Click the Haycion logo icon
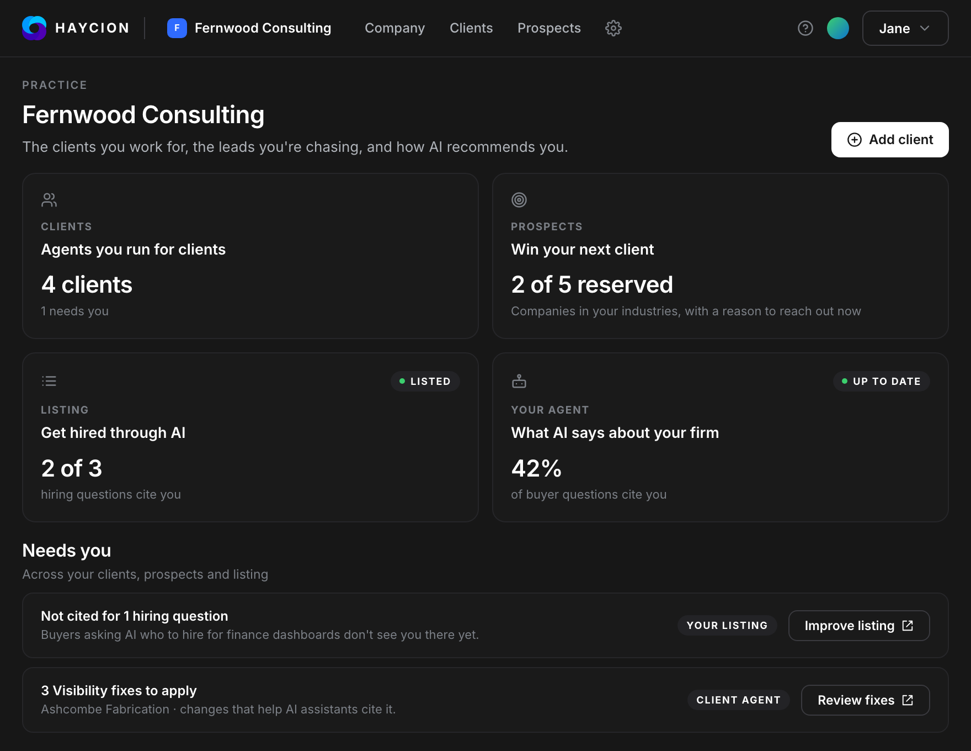This screenshot has width=971, height=751. 34,28
